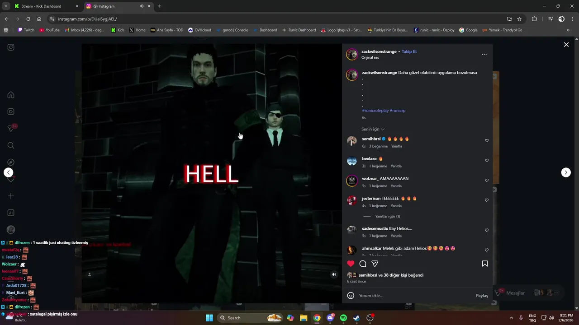Mute the video with speaker icon

334,274
